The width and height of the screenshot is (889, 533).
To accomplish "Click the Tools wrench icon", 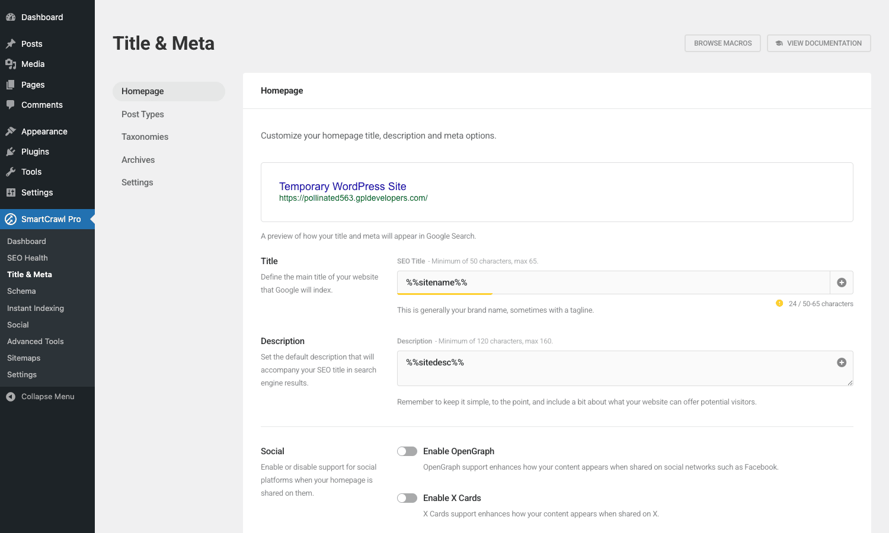I will pyautogui.click(x=11, y=172).
